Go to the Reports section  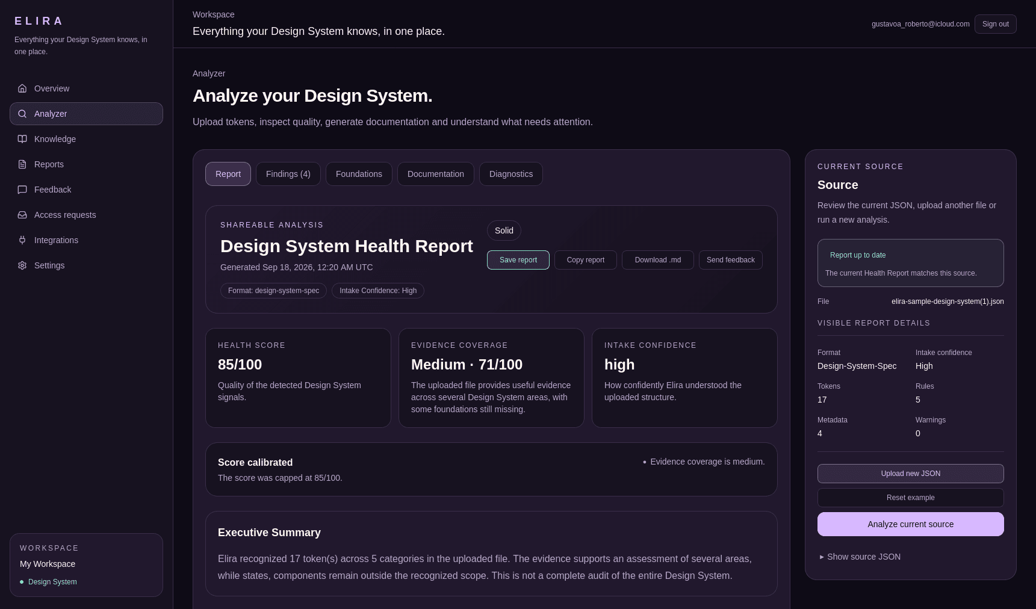(86, 164)
